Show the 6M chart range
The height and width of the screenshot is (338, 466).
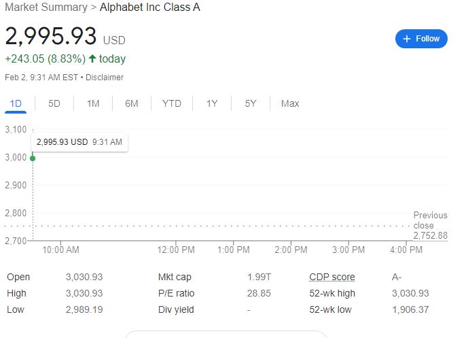click(x=132, y=103)
